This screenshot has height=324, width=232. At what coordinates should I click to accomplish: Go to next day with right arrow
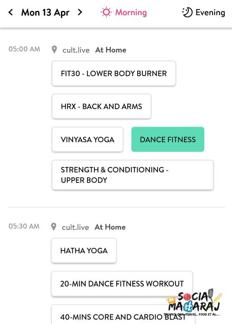80,12
